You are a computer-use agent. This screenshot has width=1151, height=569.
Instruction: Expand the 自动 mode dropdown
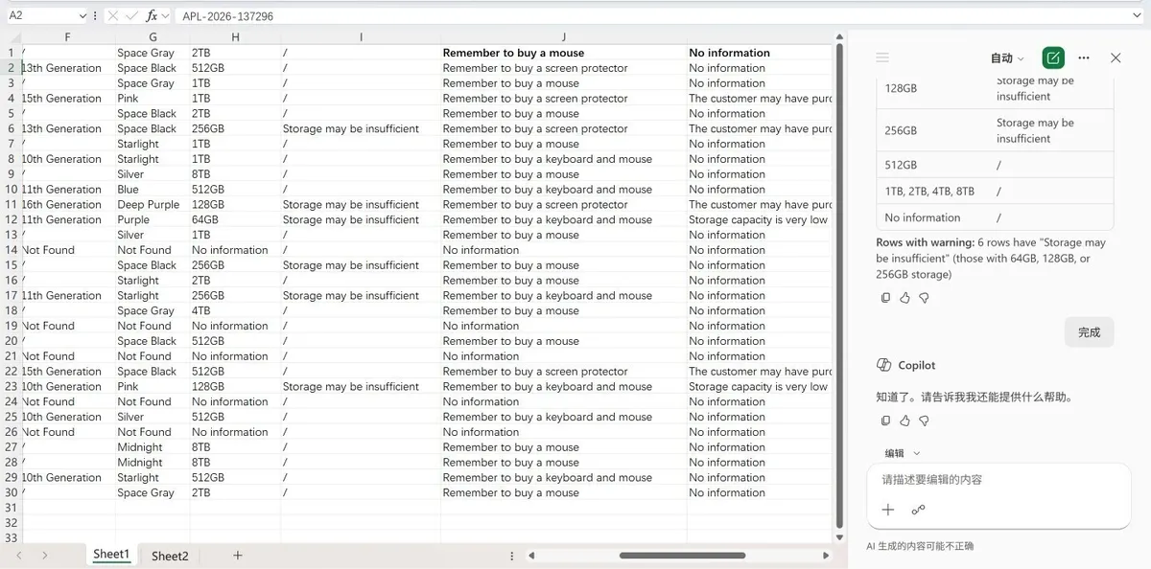pyautogui.click(x=1007, y=58)
